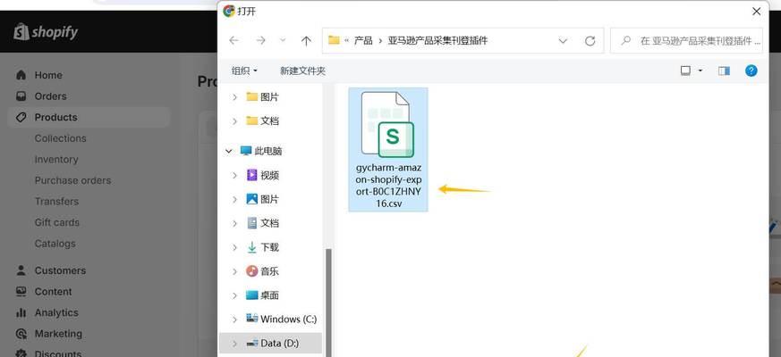Open Catalogs under Products
The image size is (781, 357).
point(55,244)
